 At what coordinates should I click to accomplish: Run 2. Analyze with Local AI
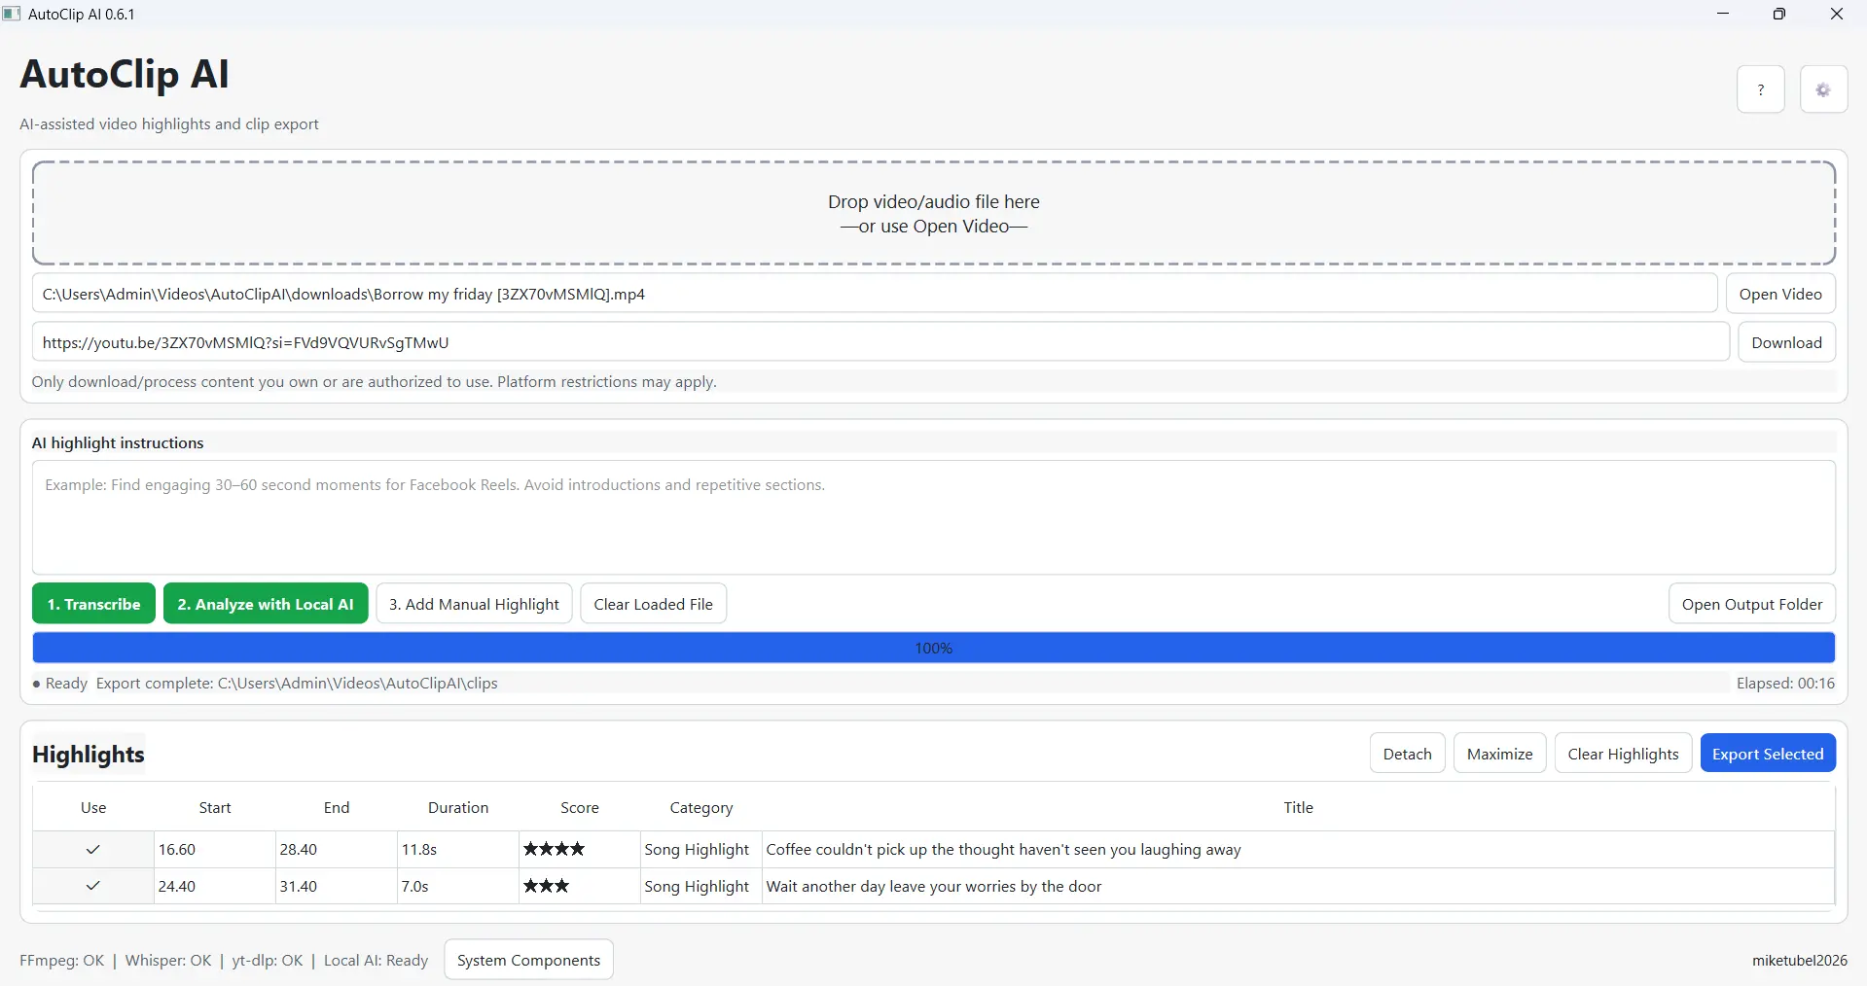(x=266, y=604)
